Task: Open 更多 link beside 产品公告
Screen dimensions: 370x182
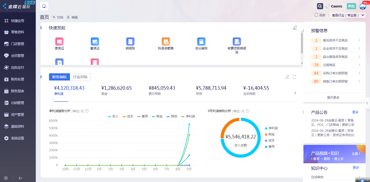Action: point(355,112)
